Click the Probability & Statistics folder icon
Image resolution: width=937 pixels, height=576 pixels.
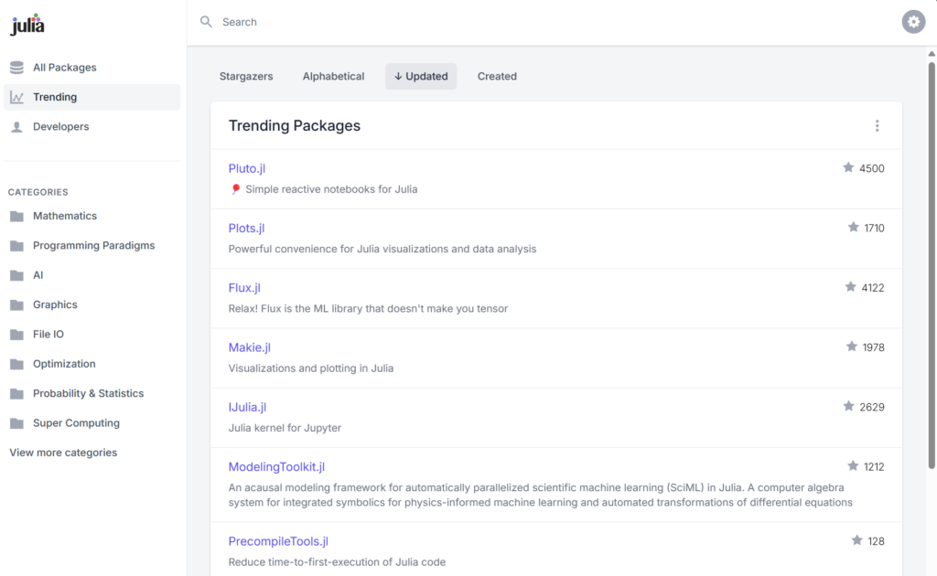16,394
